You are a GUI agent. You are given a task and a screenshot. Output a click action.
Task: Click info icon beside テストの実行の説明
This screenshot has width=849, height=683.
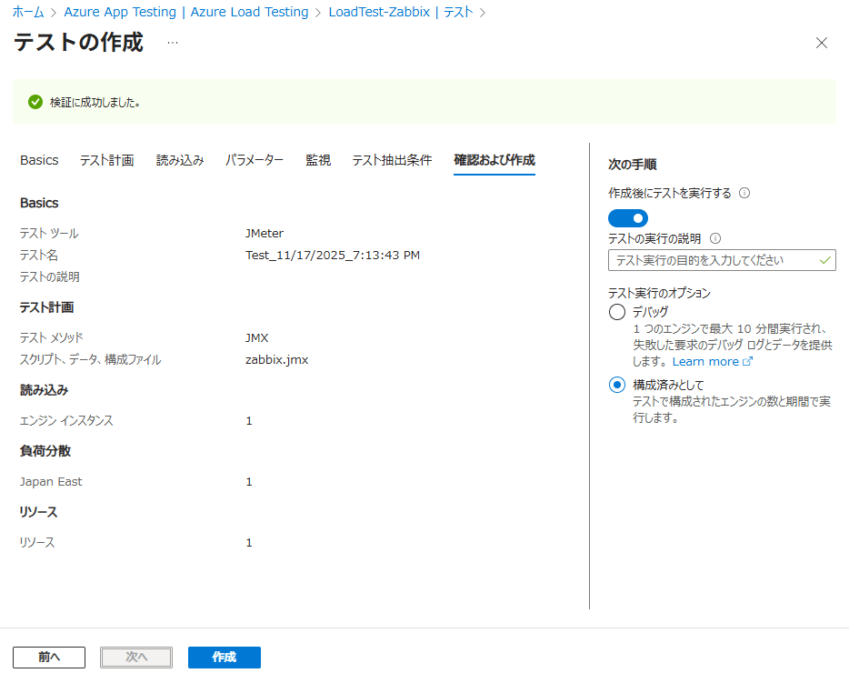714,239
